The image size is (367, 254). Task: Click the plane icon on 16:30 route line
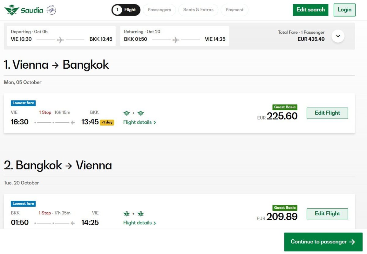click(x=73, y=123)
